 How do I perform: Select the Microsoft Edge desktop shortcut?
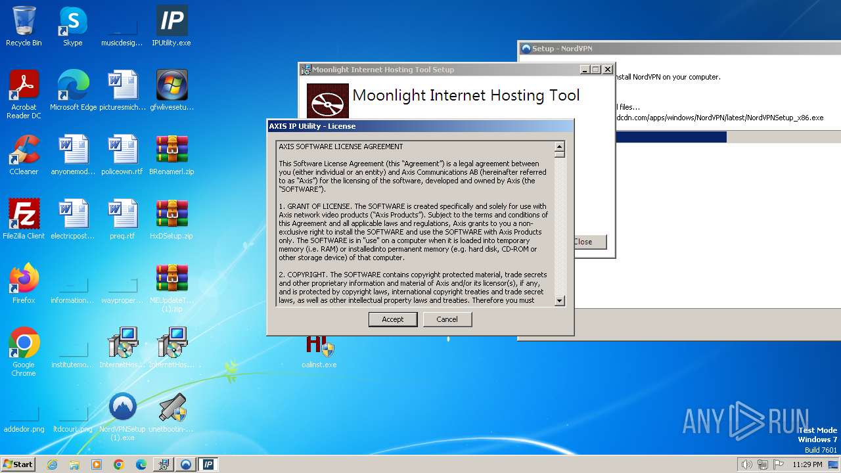(x=73, y=91)
